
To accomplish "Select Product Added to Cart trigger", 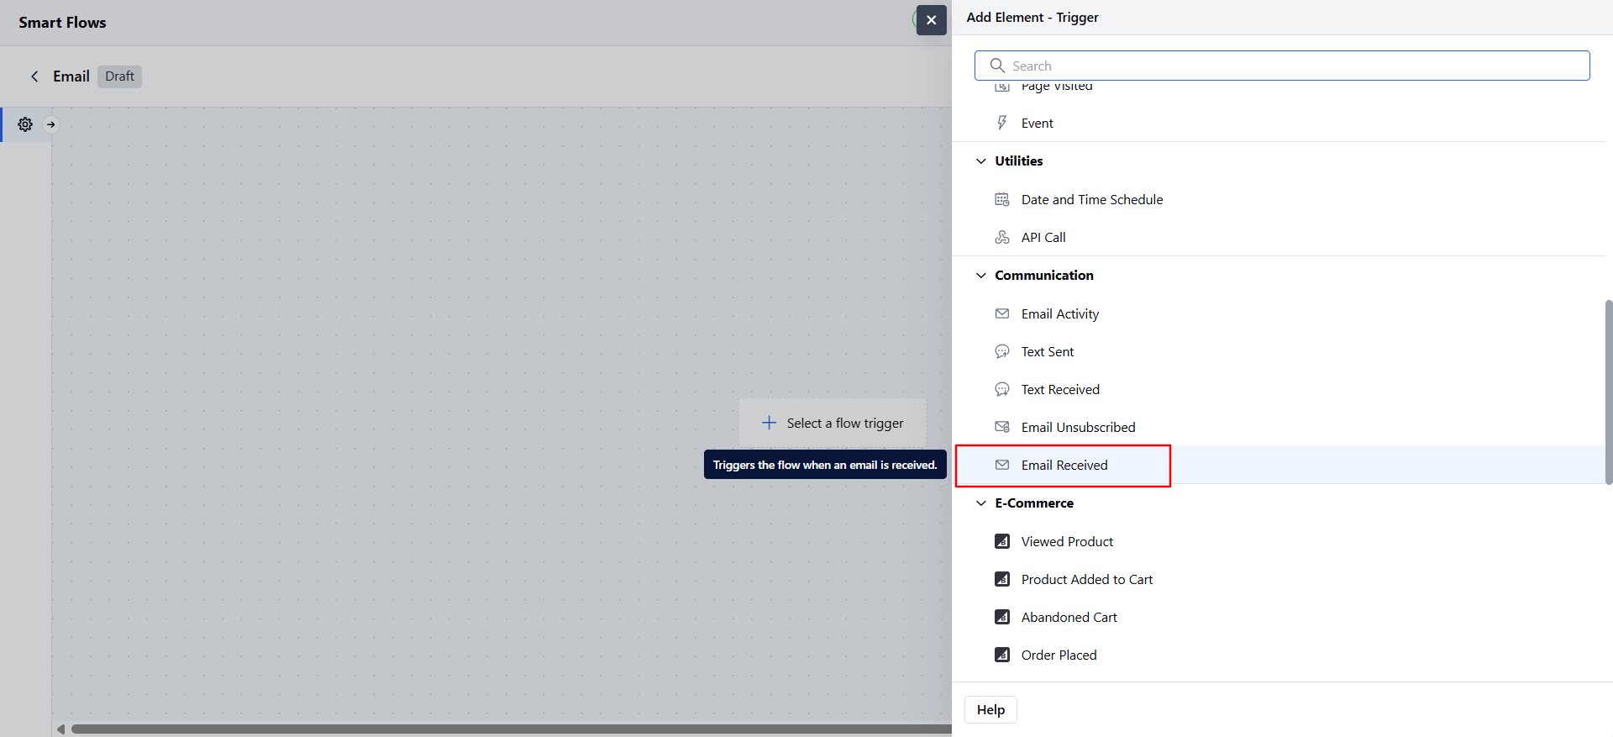I will click(x=1279, y=579).
